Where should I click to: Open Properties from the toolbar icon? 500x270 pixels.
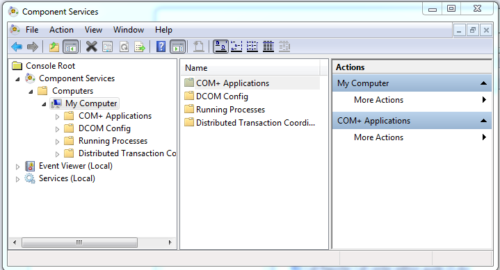[x=108, y=47]
